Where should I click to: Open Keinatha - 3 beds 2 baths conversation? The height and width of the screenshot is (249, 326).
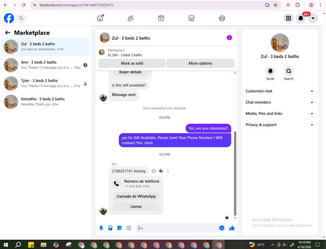point(46,102)
